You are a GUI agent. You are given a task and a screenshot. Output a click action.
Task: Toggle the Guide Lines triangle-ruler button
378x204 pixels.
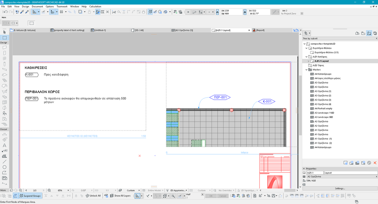click(34, 12)
